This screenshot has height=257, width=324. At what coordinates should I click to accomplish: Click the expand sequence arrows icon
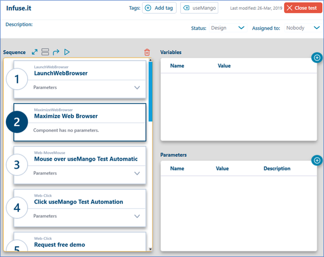35,52
